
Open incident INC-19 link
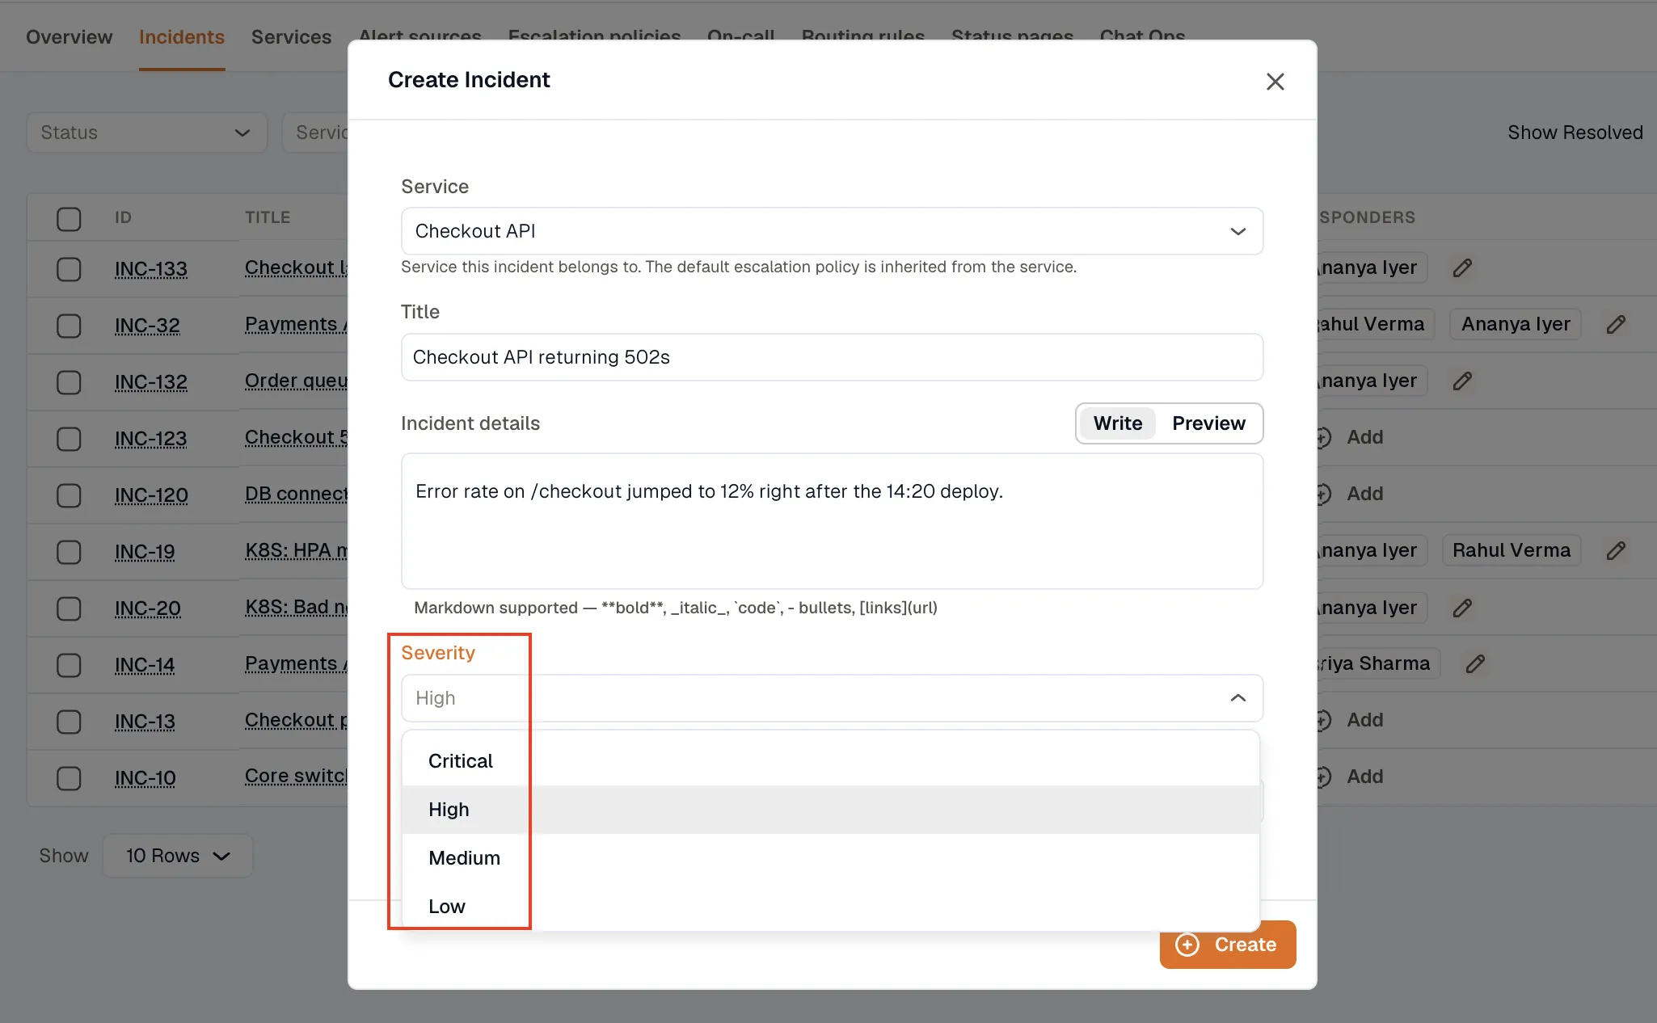point(145,552)
